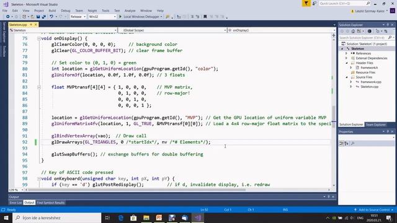Collapse the onKeyboard function at line 98

point(38,179)
